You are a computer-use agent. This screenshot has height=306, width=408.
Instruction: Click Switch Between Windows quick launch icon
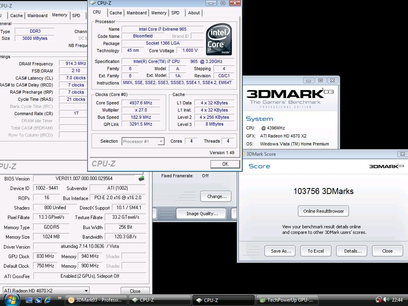(x=38, y=300)
